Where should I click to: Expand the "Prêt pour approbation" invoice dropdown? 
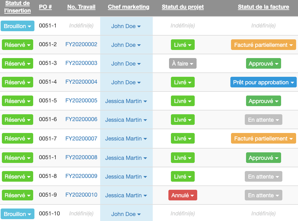(x=263, y=82)
